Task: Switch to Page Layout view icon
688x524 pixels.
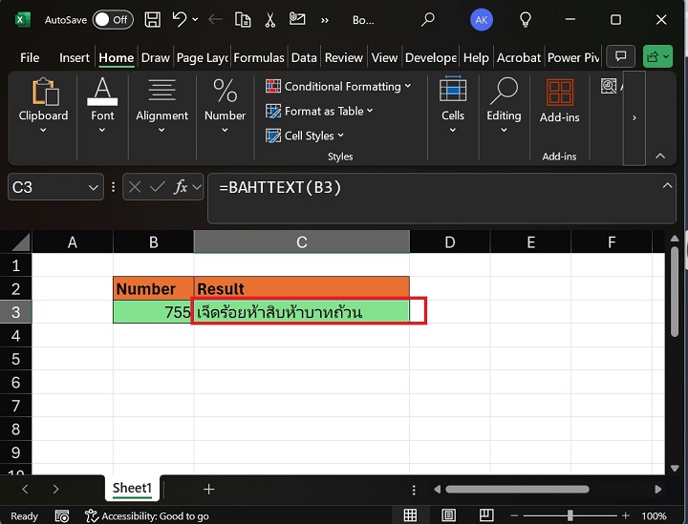Action: (x=448, y=515)
